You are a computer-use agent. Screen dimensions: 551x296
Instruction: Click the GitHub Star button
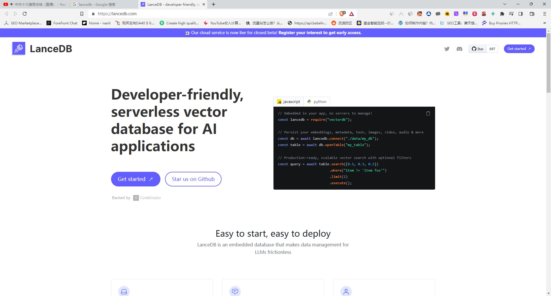pos(478,49)
